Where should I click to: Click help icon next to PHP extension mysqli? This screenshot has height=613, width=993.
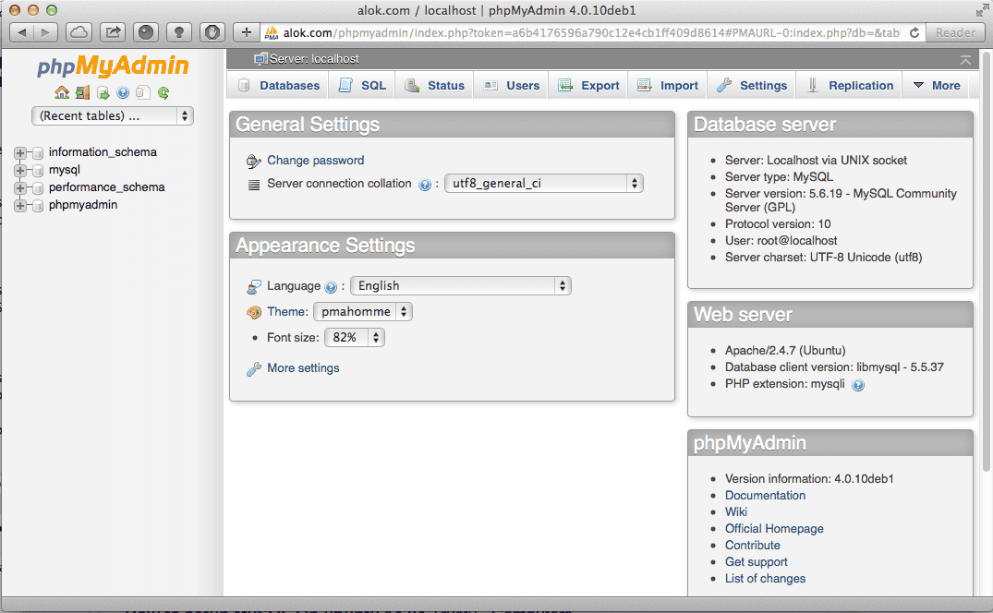coord(858,385)
